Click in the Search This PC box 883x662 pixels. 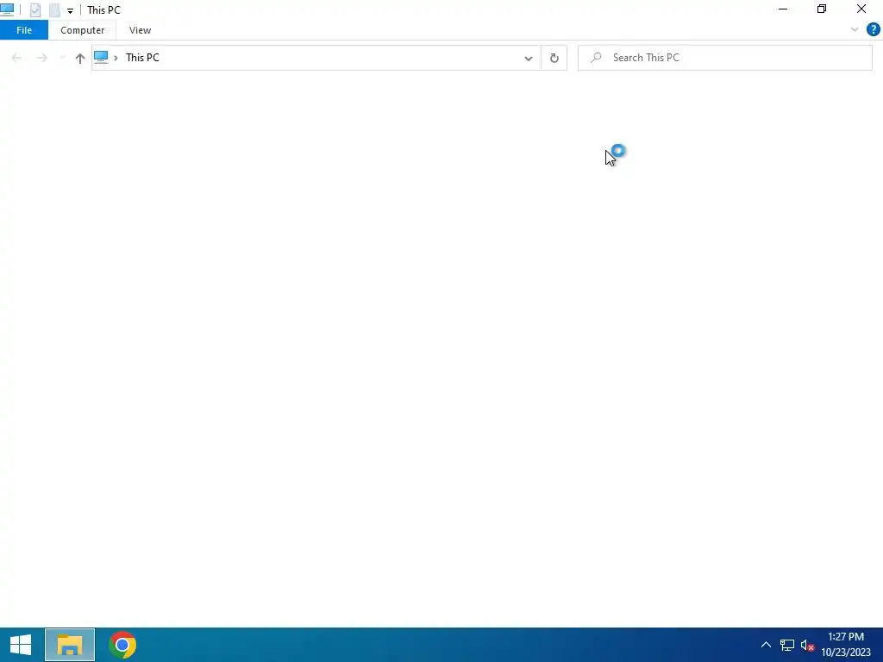[x=724, y=58]
